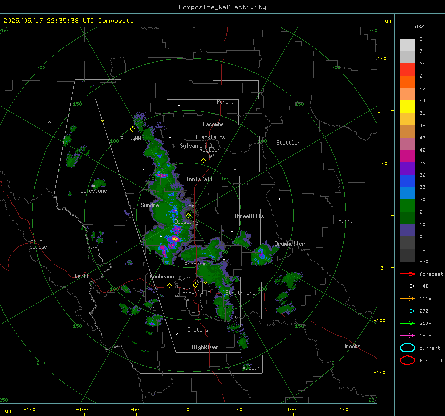Click the cyan 'current' ellipse legend symbol
445x416 pixels.
407,348
